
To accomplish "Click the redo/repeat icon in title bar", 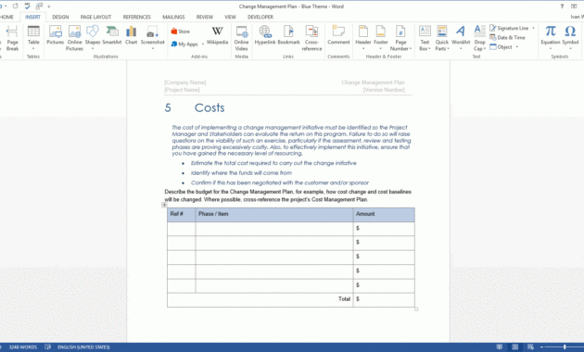I will (15, 6).
